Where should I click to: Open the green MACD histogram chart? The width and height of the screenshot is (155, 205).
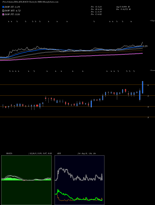(26, 180)
